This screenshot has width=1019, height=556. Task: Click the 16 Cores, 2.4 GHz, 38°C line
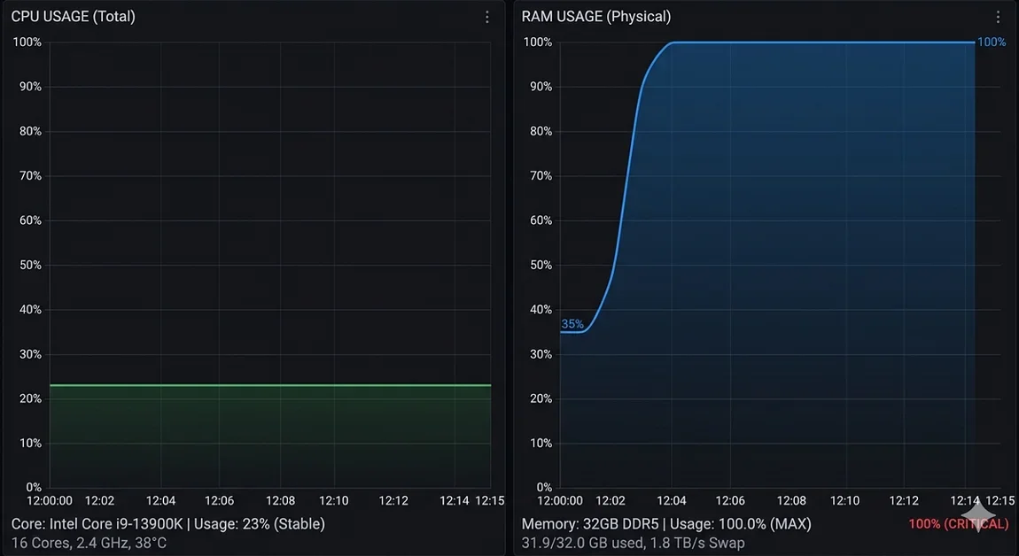click(89, 543)
